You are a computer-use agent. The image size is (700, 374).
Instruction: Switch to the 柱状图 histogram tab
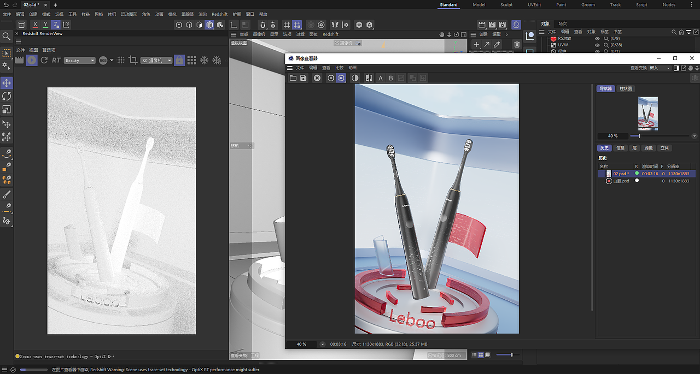(x=626, y=88)
